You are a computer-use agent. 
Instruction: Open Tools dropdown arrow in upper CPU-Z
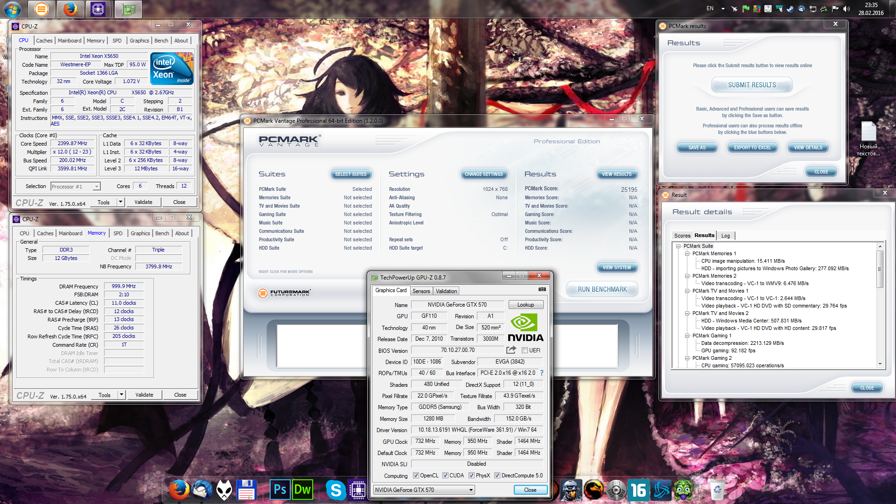coord(120,202)
